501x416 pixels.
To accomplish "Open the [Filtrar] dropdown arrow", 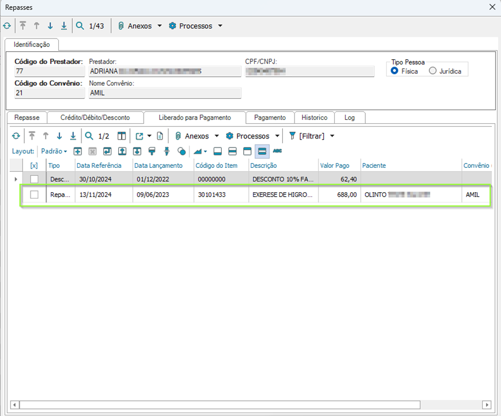I will point(332,136).
